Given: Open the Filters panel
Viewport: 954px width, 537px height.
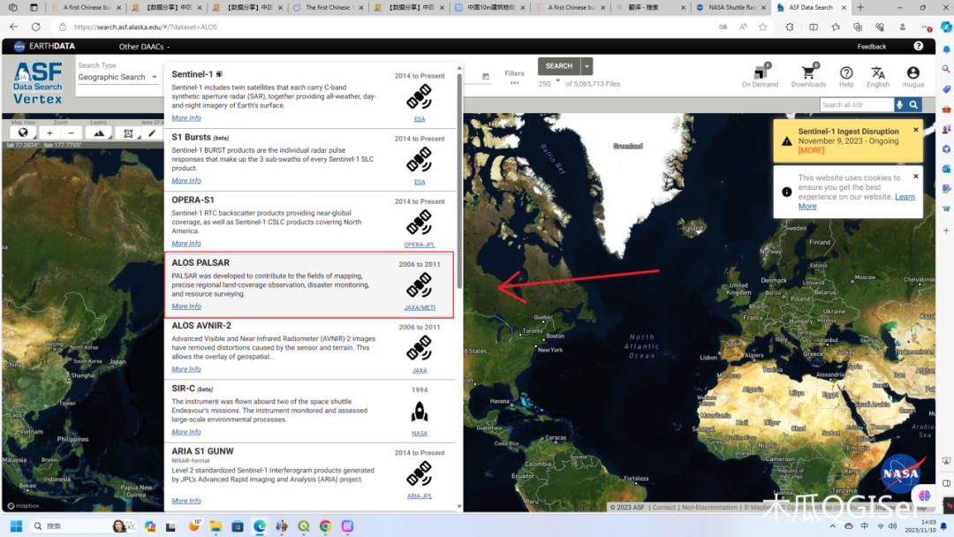Looking at the screenshot, I should (x=514, y=77).
